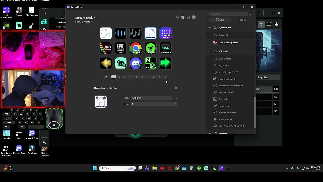Select the green right arrow key
This screenshot has width=323, height=182.
pos(166,63)
